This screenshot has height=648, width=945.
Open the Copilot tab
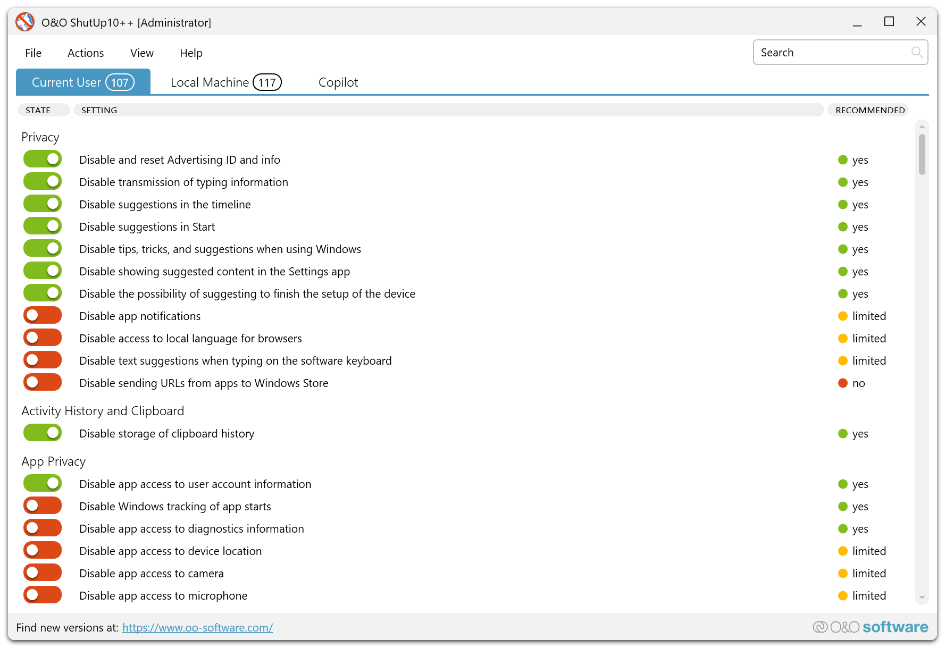pyautogui.click(x=338, y=82)
